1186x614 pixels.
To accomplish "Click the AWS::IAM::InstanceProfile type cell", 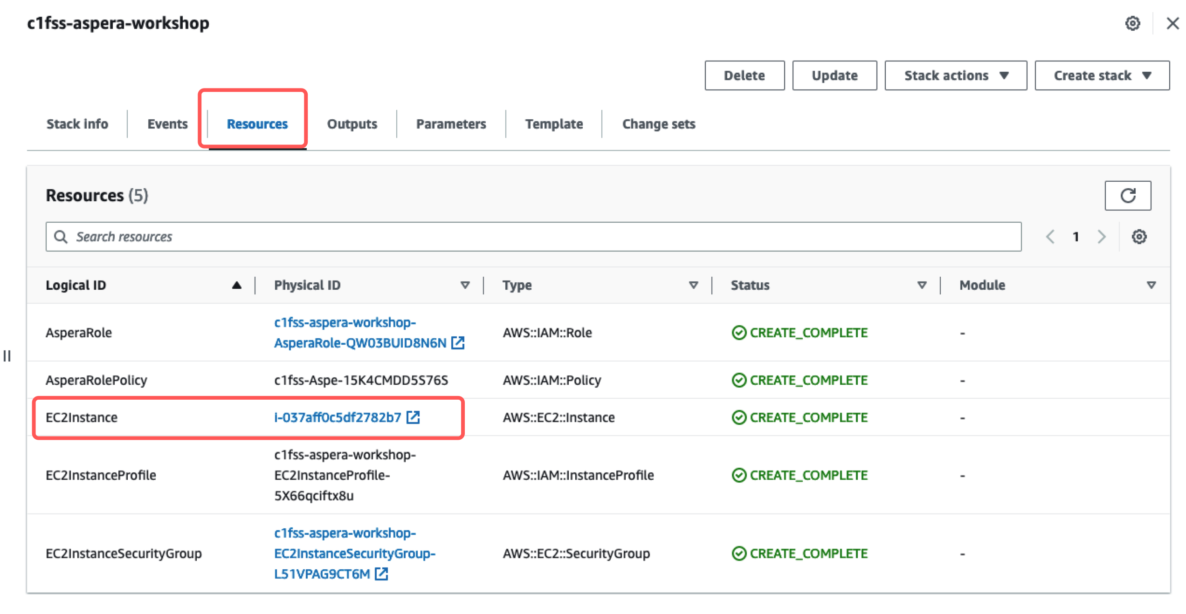I will click(578, 475).
